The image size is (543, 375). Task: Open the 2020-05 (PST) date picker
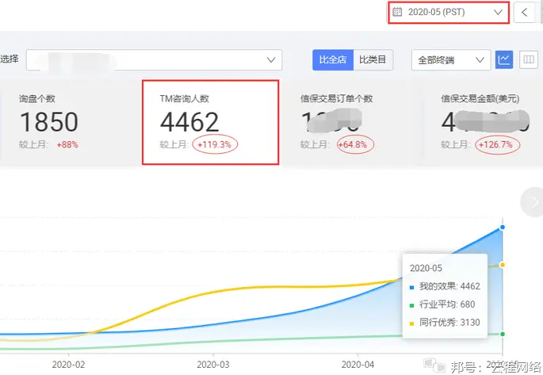[449, 13]
